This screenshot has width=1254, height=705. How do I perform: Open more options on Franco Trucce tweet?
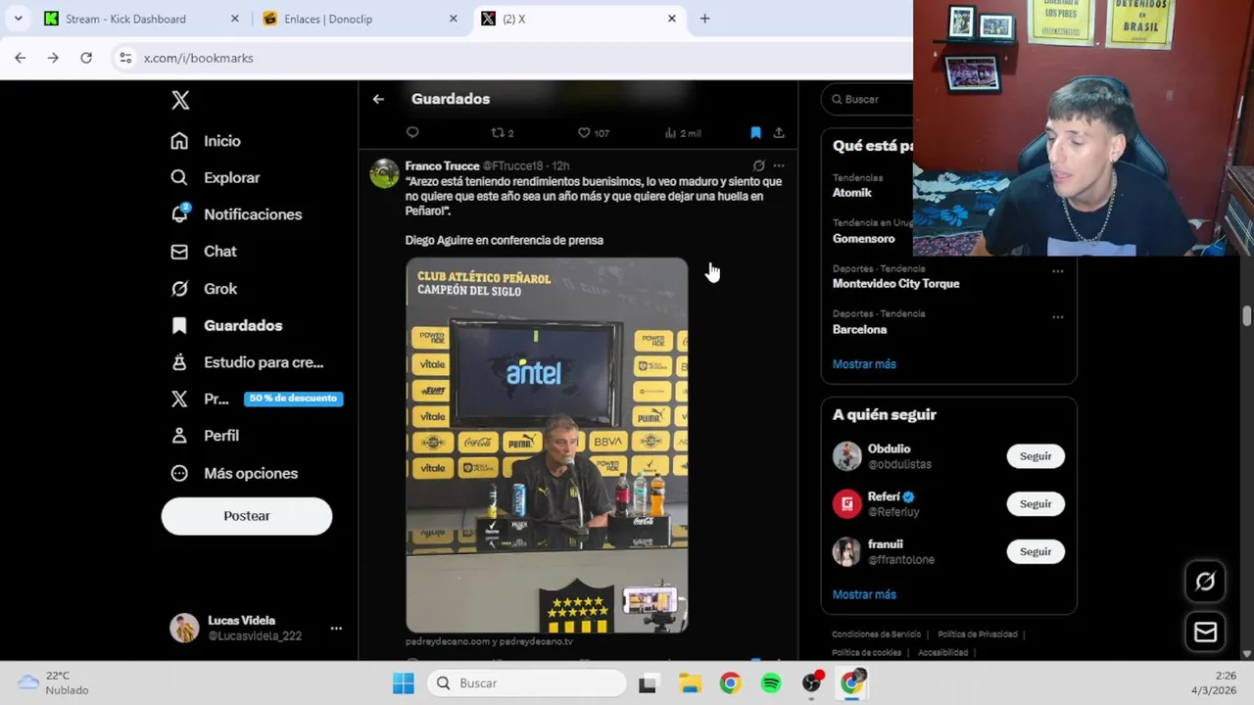tap(779, 165)
